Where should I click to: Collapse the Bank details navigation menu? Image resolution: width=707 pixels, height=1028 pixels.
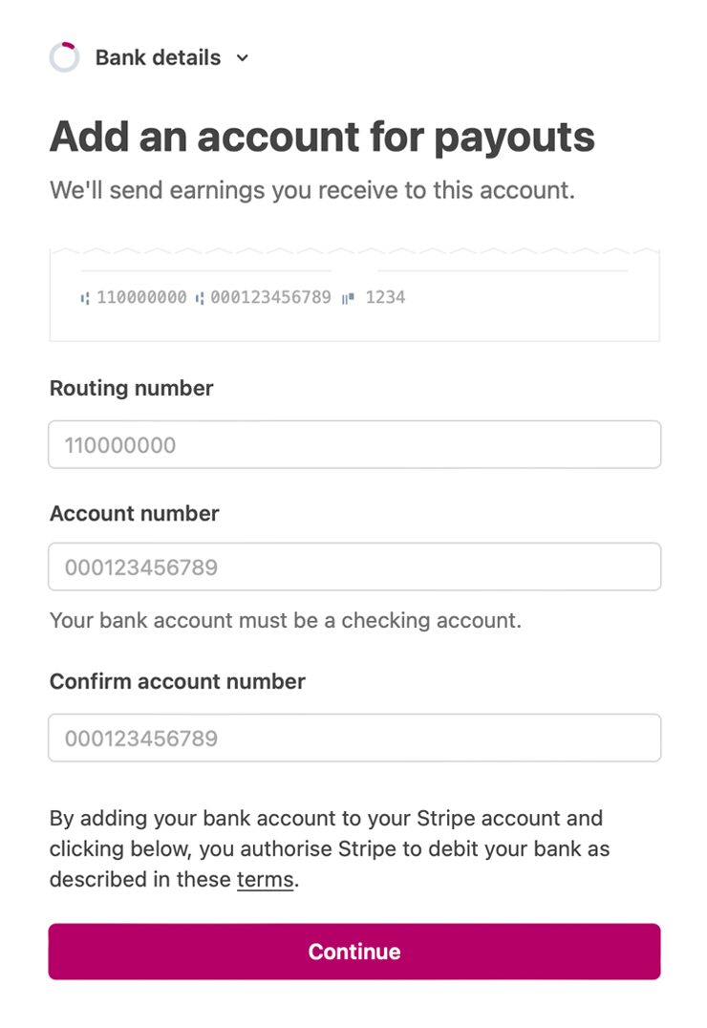tap(241, 58)
